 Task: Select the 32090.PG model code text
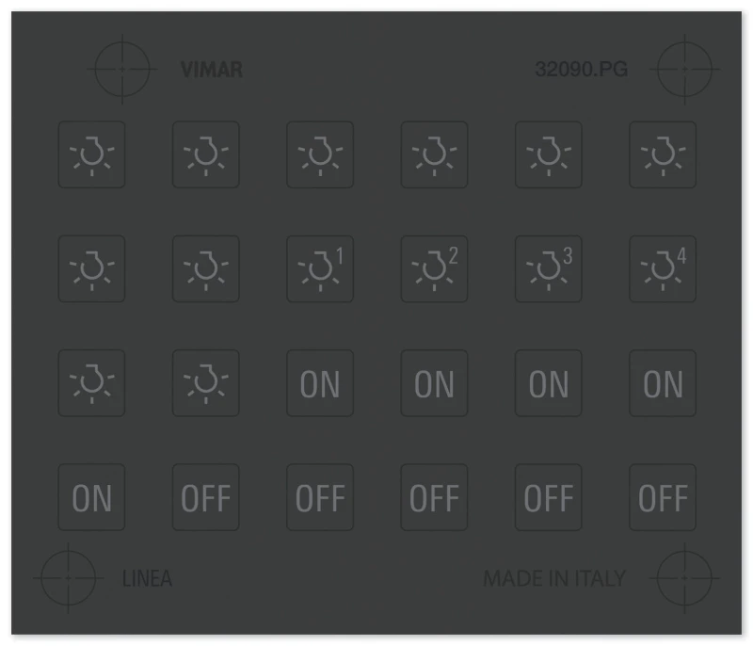click(x=582, y=70)
